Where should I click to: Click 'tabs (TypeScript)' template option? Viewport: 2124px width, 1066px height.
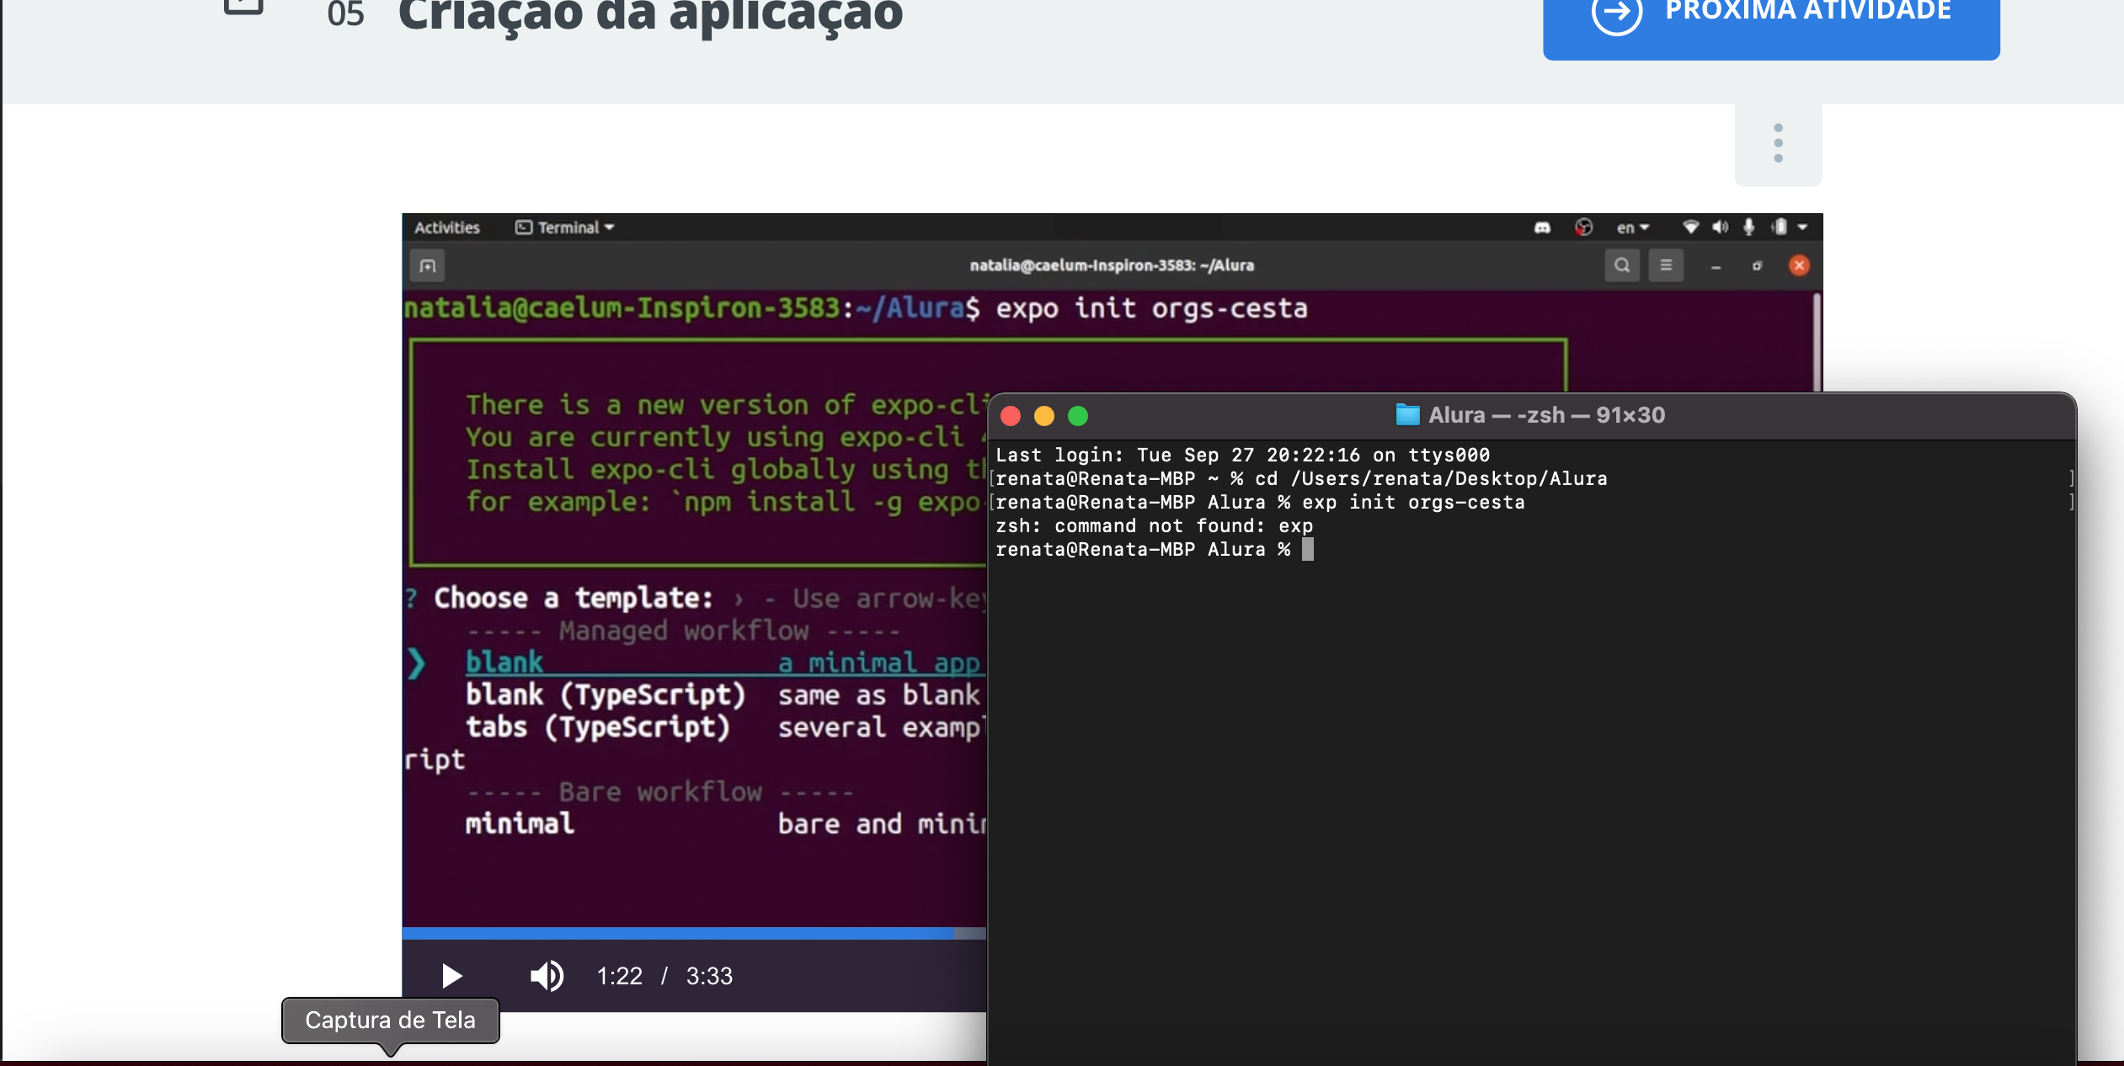pyautogui.click(x=598, y=727)
